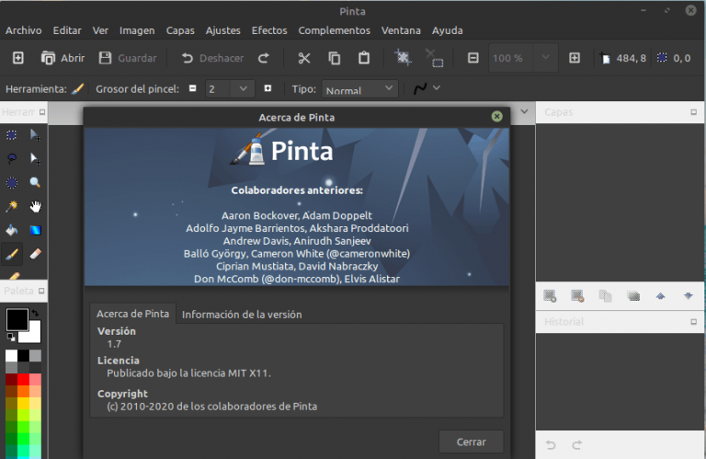Switch to Información de la versión tab
Viewport: 706px width, 459px height.
pos(242,315)
